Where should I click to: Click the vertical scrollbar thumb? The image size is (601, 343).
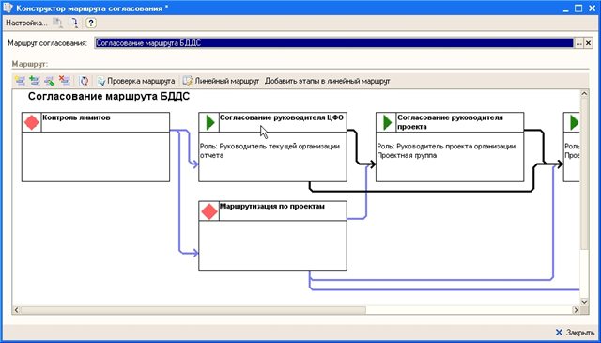584,173
